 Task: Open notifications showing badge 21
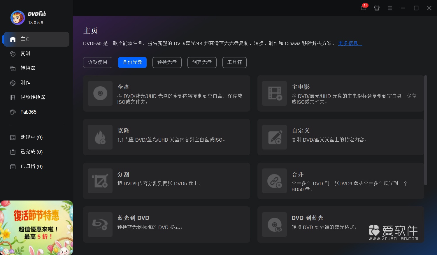pyautogui.click(x=363, y=8)
